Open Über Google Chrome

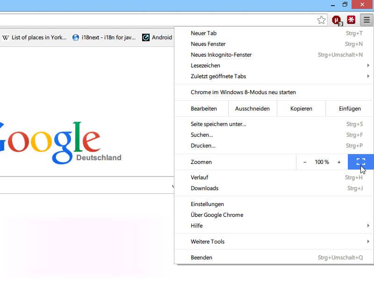pyautogui.click(x=274, y=215)
